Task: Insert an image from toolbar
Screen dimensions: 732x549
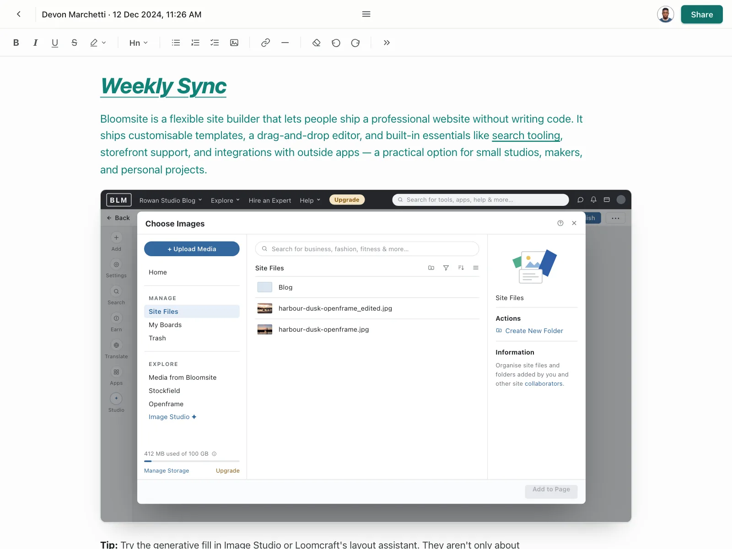Action: coord(234,43)
